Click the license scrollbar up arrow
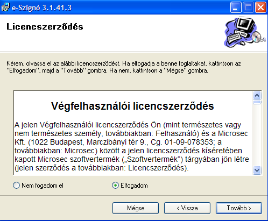This screenshot has width=268, height=221. (257, 95)
